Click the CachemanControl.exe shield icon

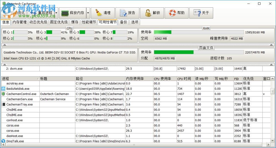pos(3,94)
